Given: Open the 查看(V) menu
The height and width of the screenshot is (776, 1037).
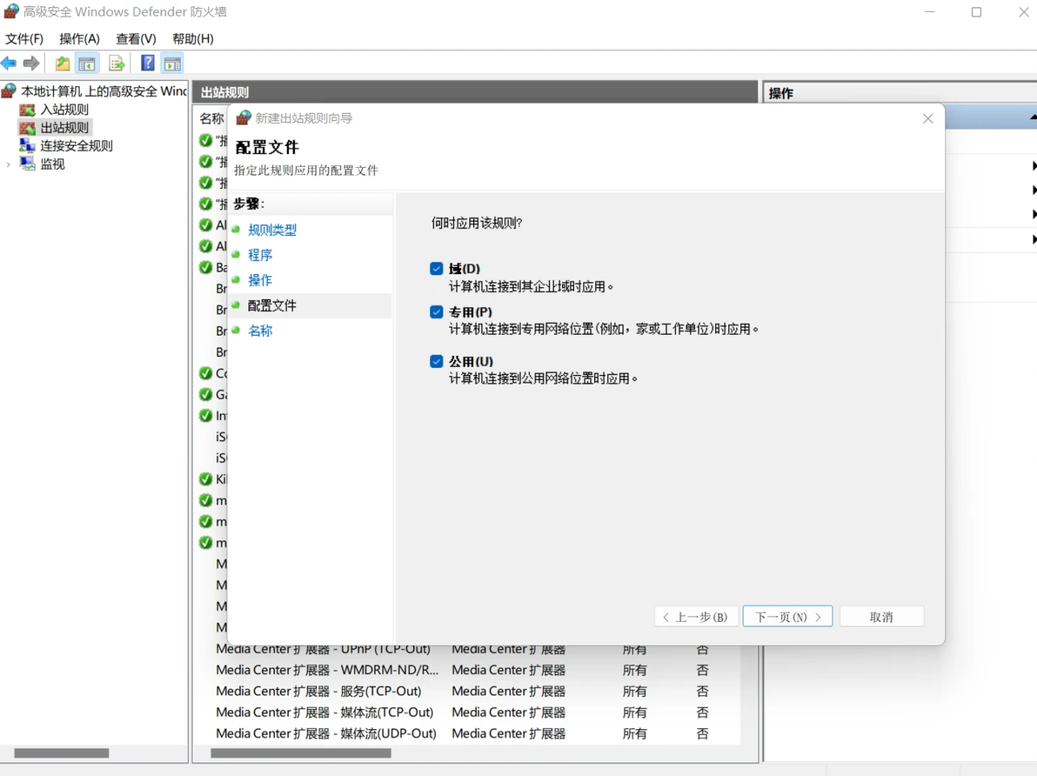Looking at the screenshot, I should [x=136, y=39].
